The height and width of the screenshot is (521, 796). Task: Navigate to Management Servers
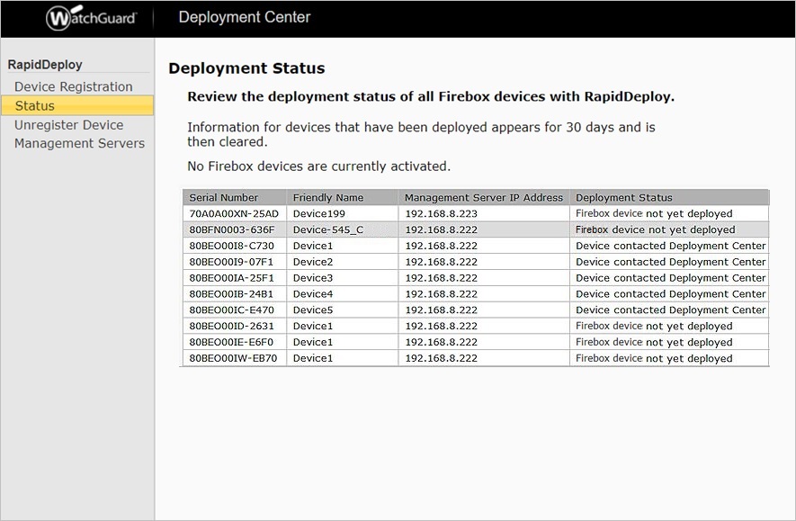point(79,144)
